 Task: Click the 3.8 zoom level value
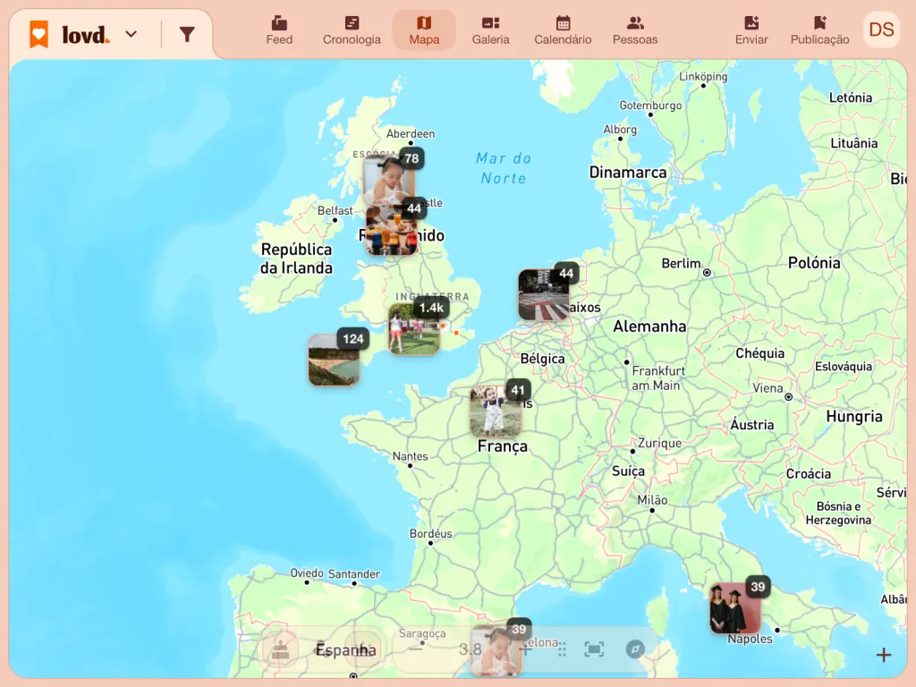pos(471,649)
